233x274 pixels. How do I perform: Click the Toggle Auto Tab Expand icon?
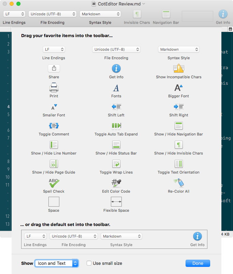pos(116,126)
